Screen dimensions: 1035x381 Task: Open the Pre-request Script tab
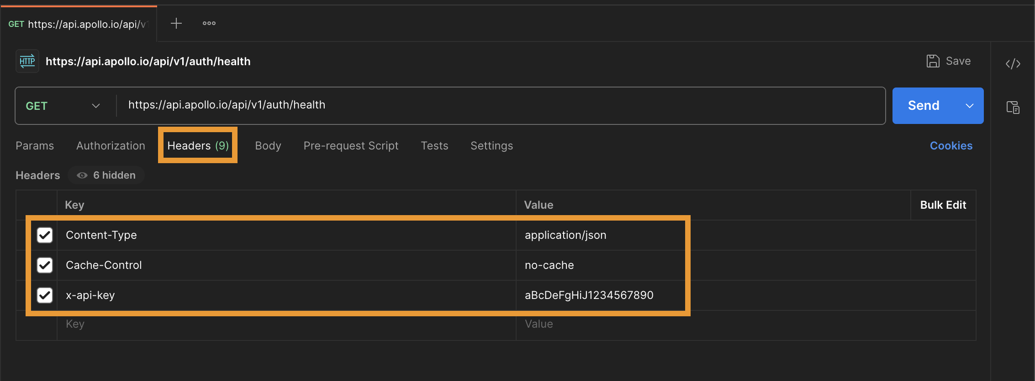point(351,146)
